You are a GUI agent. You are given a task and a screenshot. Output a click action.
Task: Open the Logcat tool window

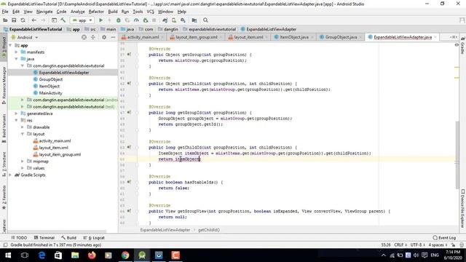pos(94,238)
